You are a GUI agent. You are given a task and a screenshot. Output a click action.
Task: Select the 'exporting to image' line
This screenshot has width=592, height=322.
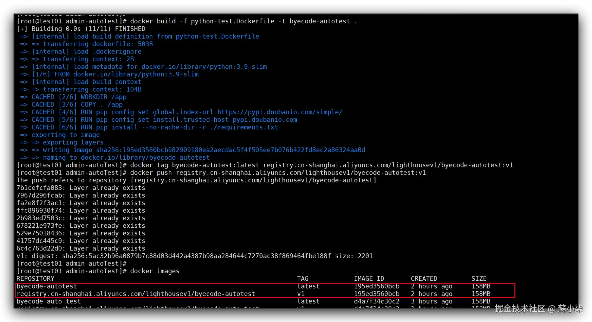[60, 135]
